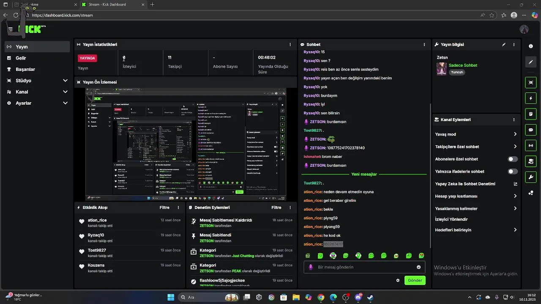
Task: Open Hesap yaşı kısıtlaması options
Action: 476,196
